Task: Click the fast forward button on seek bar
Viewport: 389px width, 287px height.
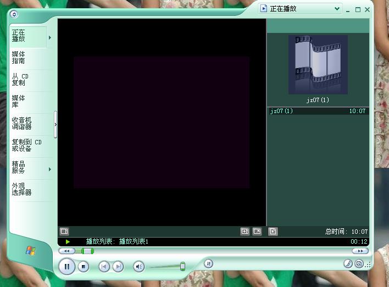Action: (360, 251)
